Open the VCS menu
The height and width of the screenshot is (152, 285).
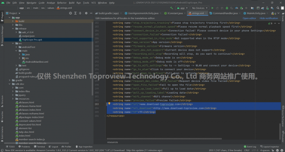[93, 3]
